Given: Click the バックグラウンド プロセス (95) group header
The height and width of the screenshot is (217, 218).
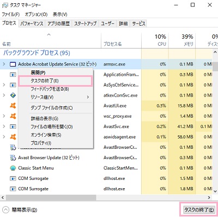Looking at the screenshot, I should [x=37, y=53].
